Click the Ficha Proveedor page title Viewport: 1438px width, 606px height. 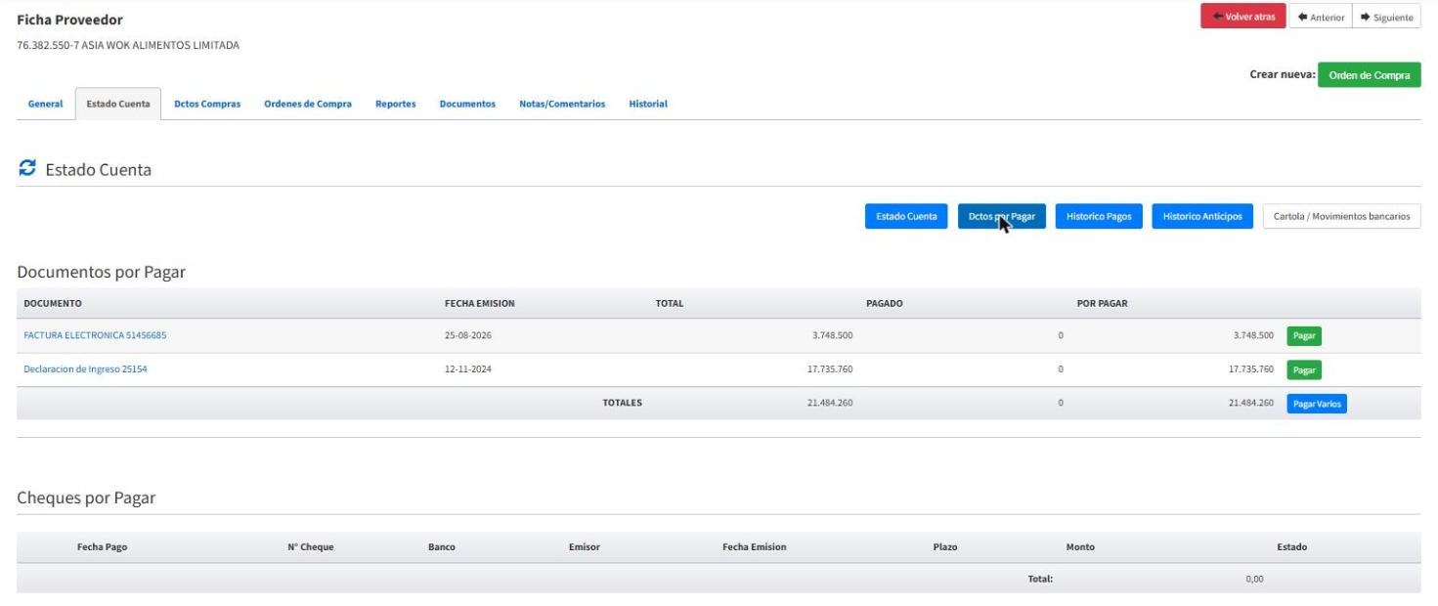69,20
